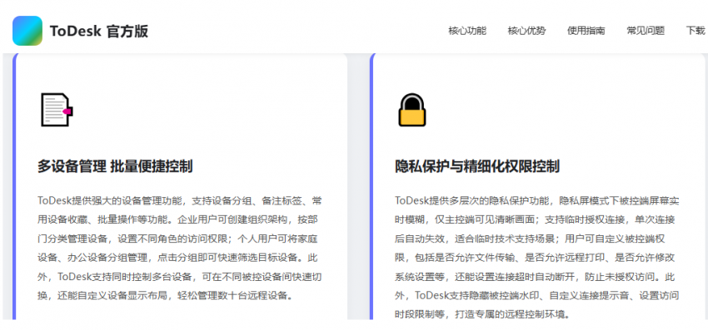Click the paragraph starting ToDesk提供强大的设备管理功能

(x=180, y=248)
